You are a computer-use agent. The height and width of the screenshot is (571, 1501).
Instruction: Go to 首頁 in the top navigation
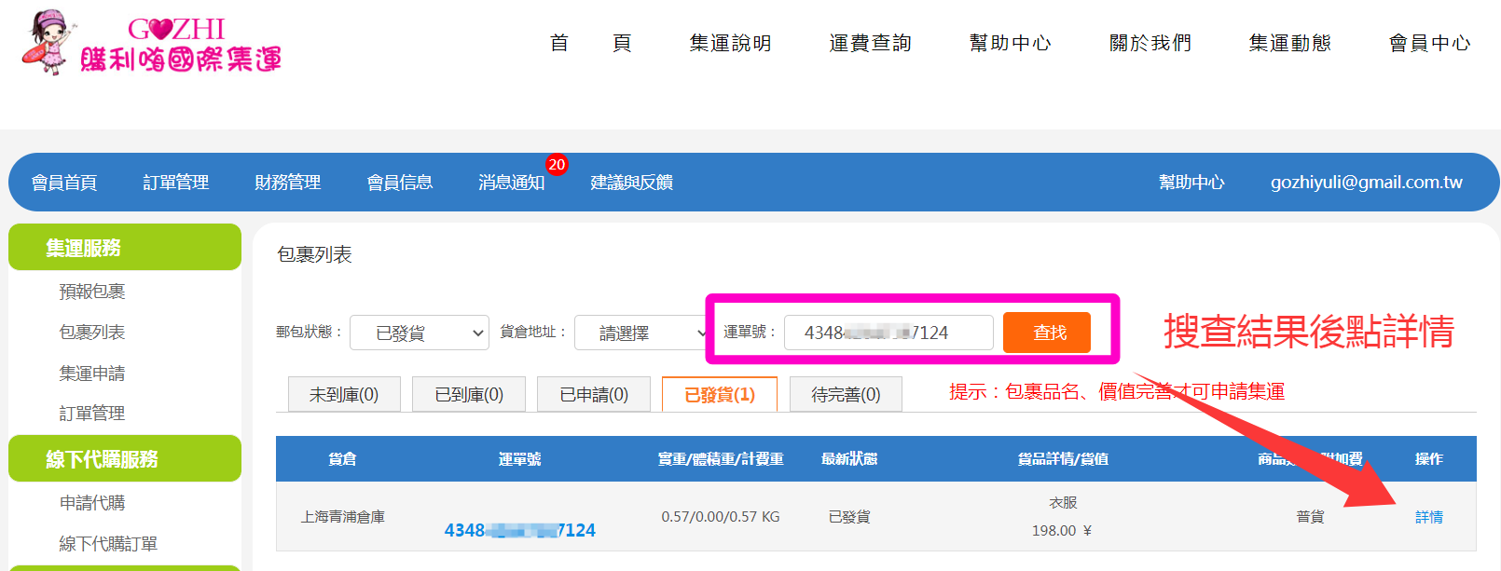click(x=590, y=43)
